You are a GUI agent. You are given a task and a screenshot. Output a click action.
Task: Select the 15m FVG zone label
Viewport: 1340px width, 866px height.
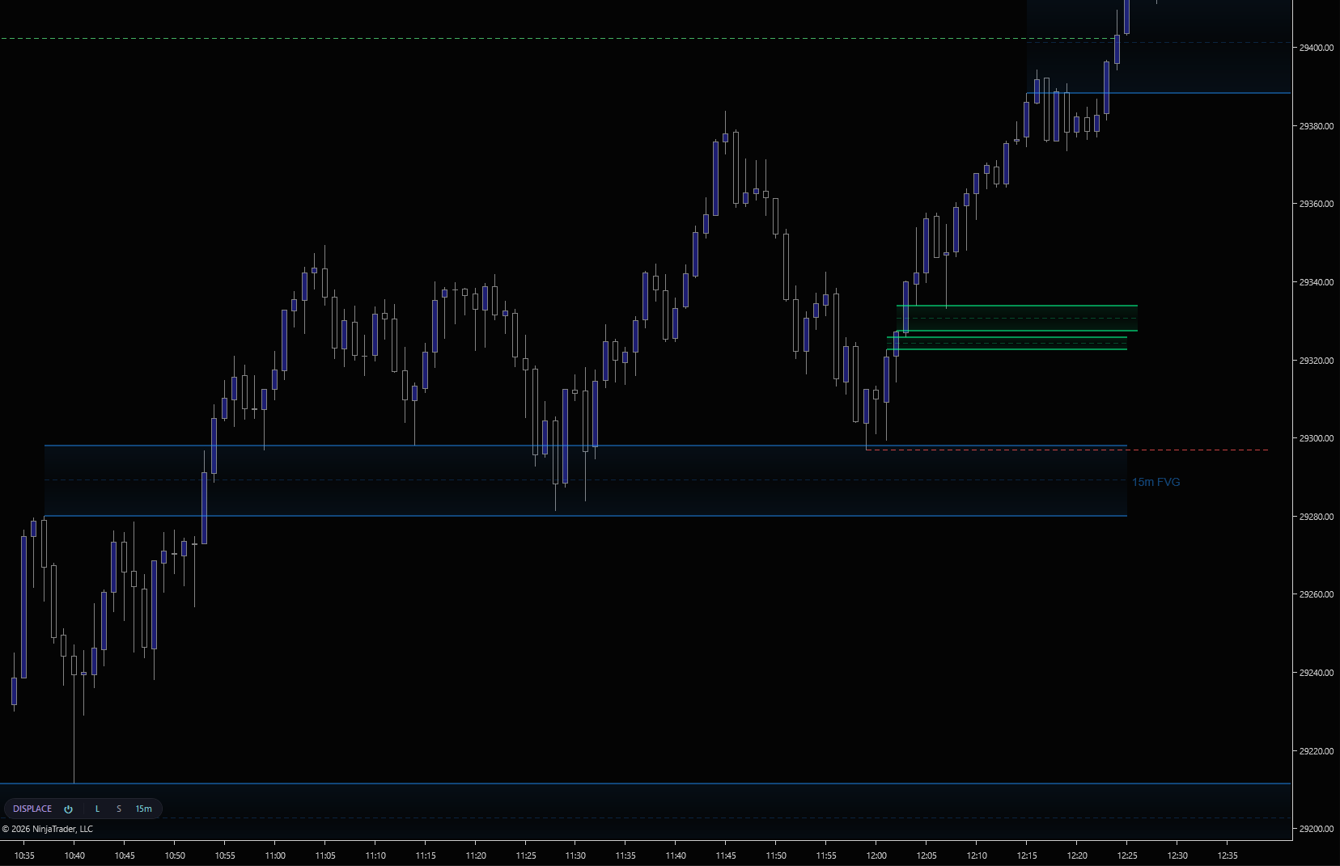tap(1156, 482)
